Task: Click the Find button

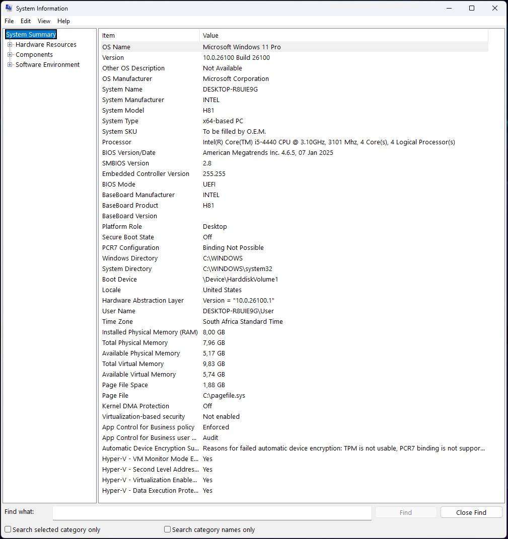Action: (x=405, y=512)
